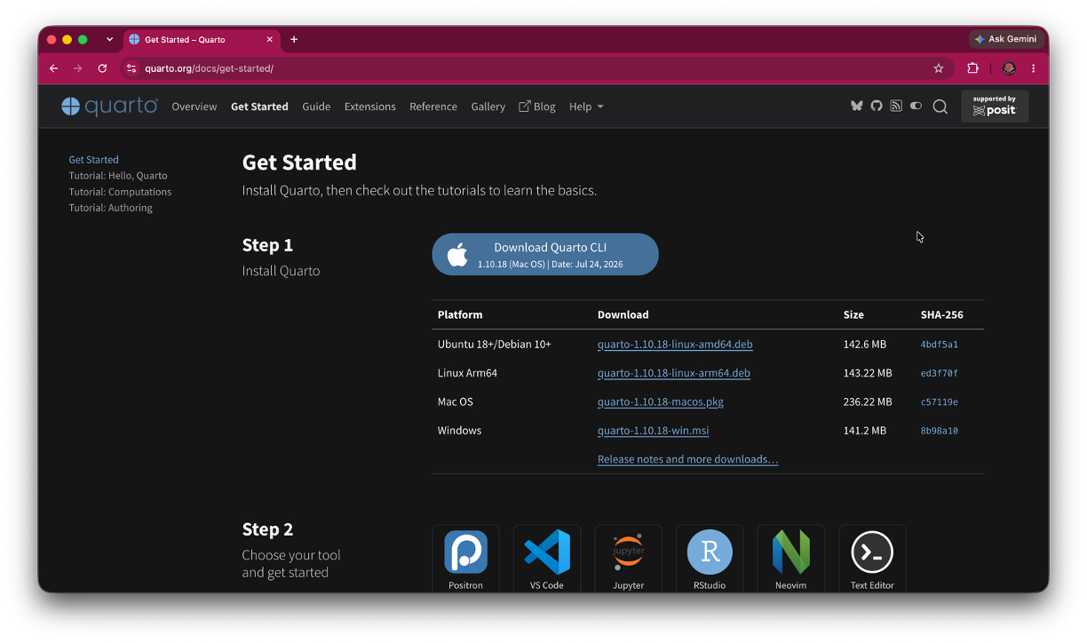Download quarto-1.10.18-win.msi link
The height and width of the screenshot is (643, 1087).
point(653,431)
